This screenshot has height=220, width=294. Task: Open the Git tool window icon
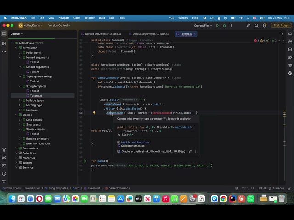(4, 181)
